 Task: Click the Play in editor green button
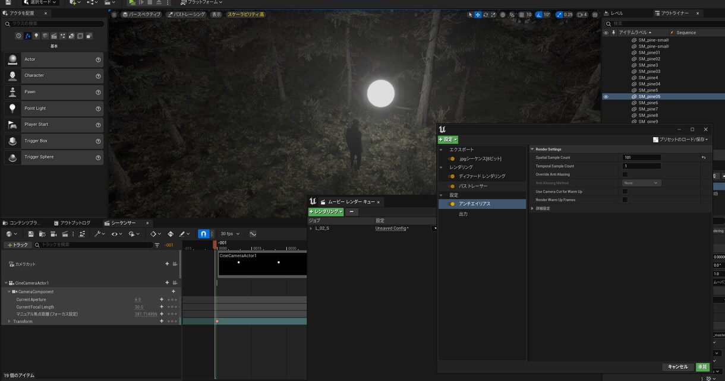(133, 2)
